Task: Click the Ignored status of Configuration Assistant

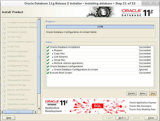Action: (143, 70)
